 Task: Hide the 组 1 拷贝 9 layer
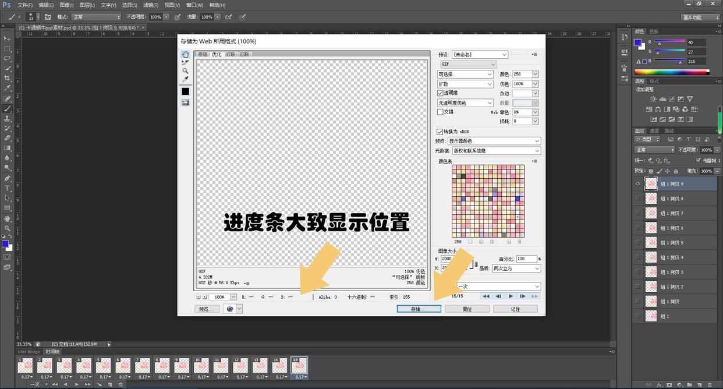pyautogui.click(x=638, y=184)
